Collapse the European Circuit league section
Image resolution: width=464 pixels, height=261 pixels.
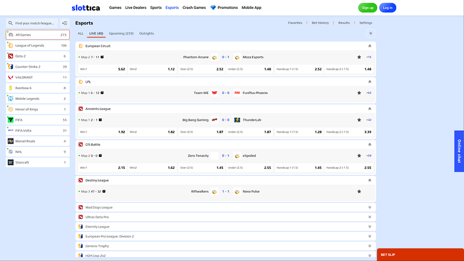[x=369, y=46]
